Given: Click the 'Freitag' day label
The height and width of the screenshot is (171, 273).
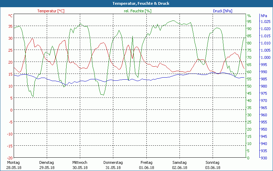Looking at the screenshot, I should (x=146, y=162).
